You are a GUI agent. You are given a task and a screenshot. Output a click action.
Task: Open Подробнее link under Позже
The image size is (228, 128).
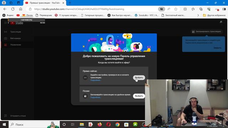[x=95, y=97]
